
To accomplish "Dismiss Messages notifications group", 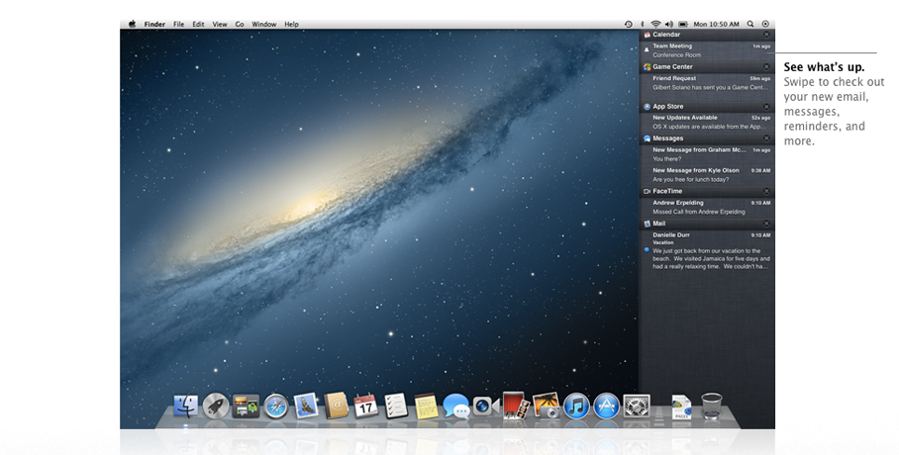I will coord(766,138).
